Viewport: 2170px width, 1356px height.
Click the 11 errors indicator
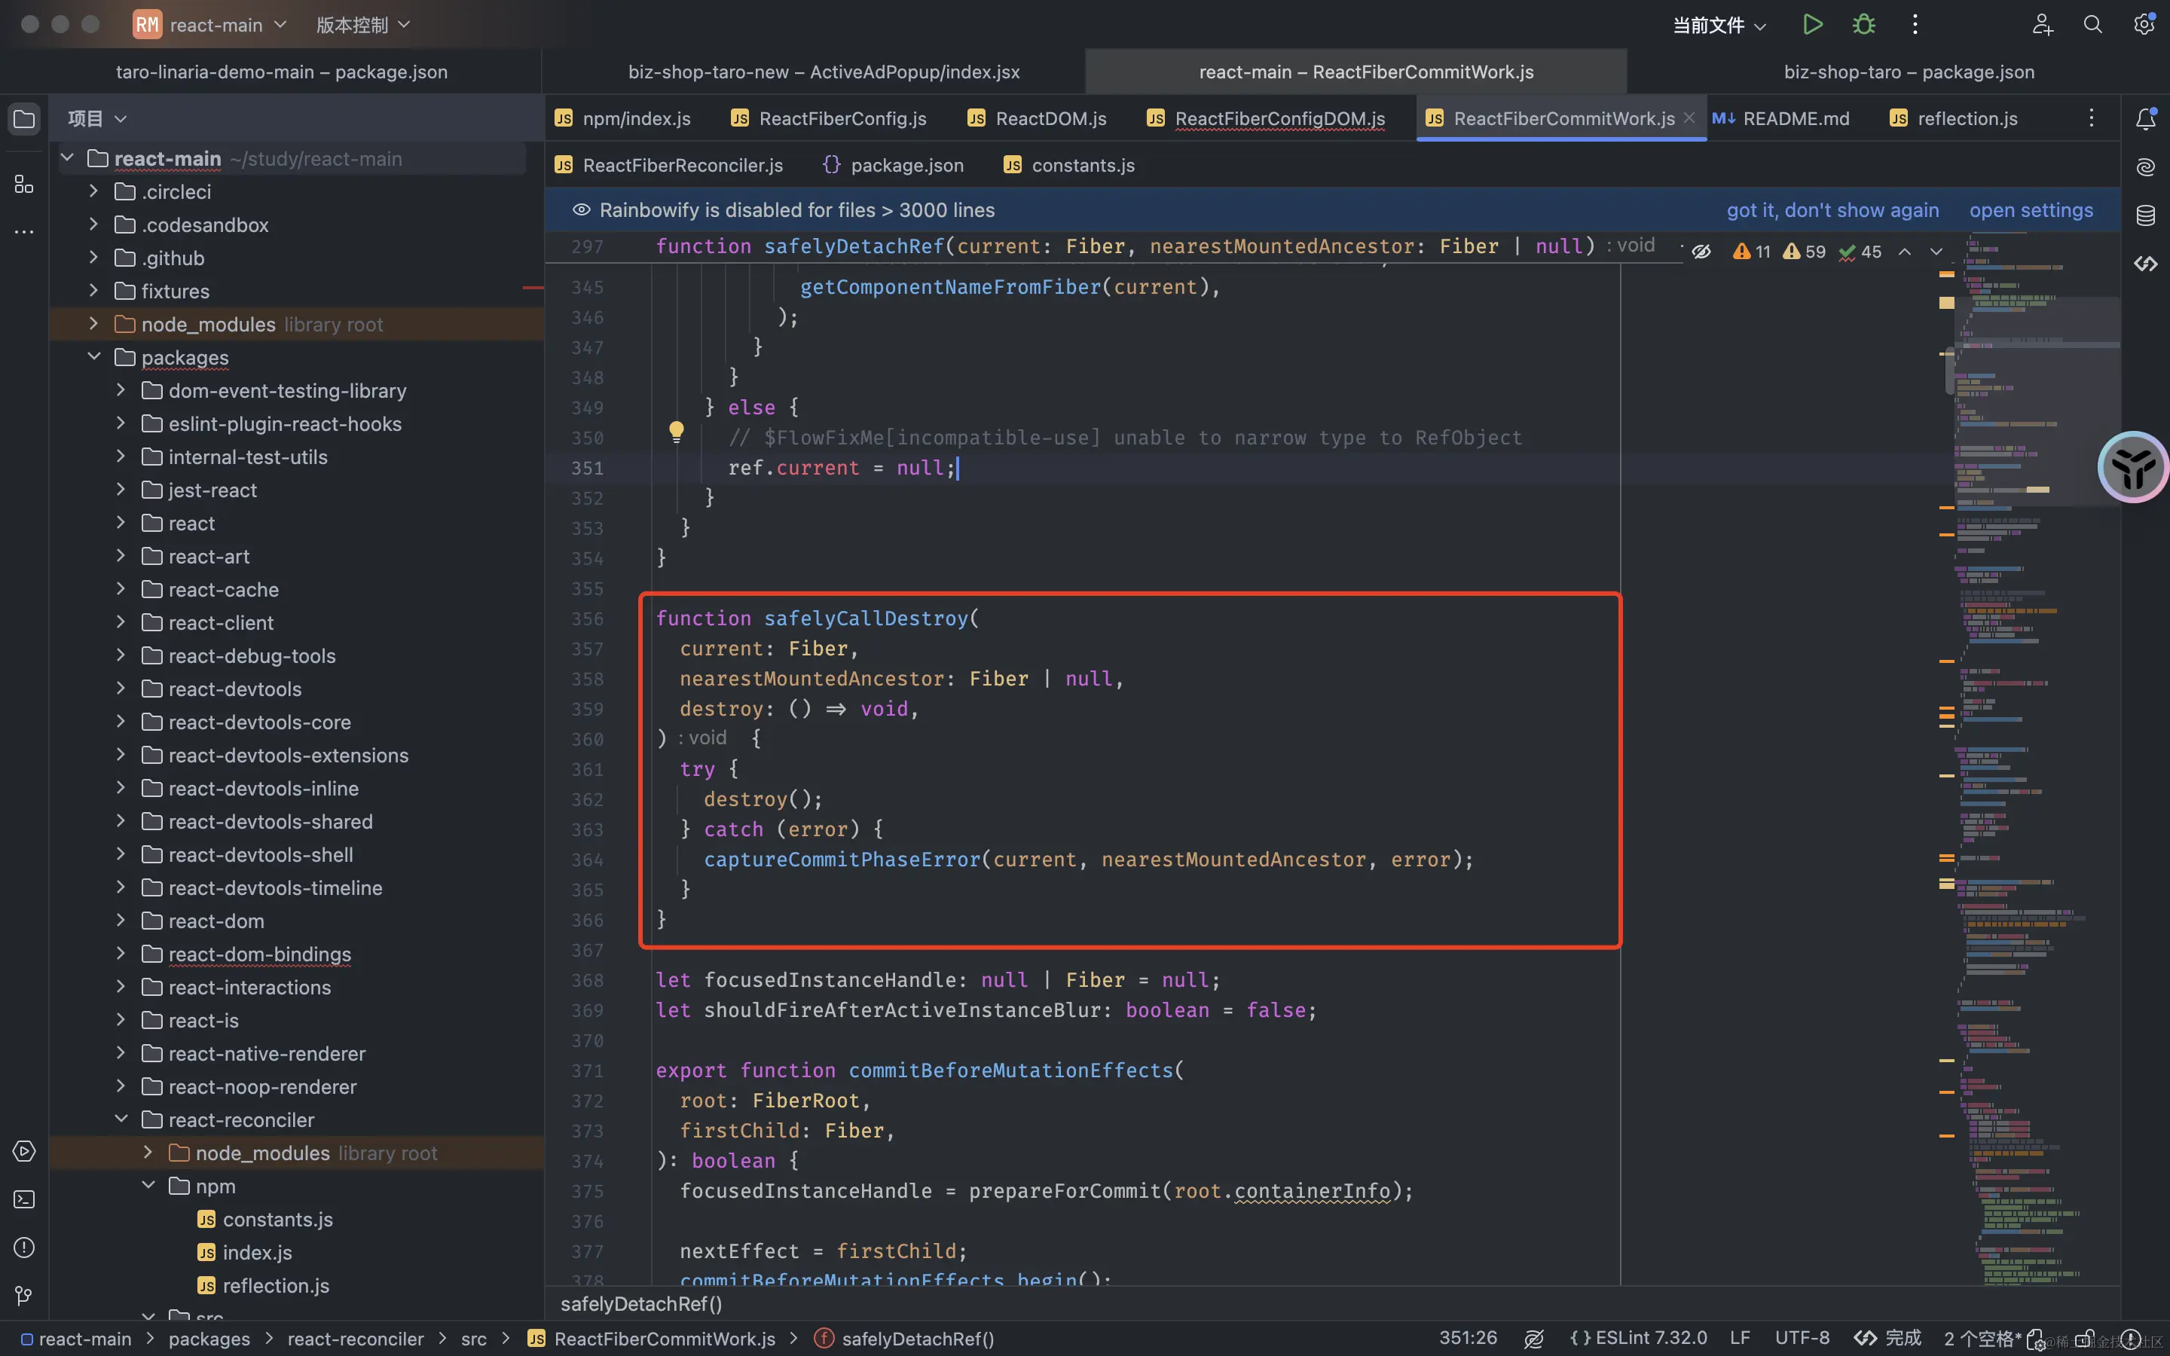pos(1751,252)
